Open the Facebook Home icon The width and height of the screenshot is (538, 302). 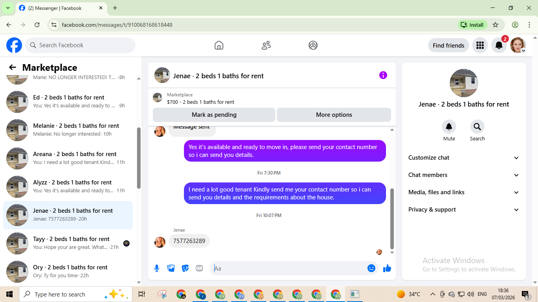[x=219, y=45]
